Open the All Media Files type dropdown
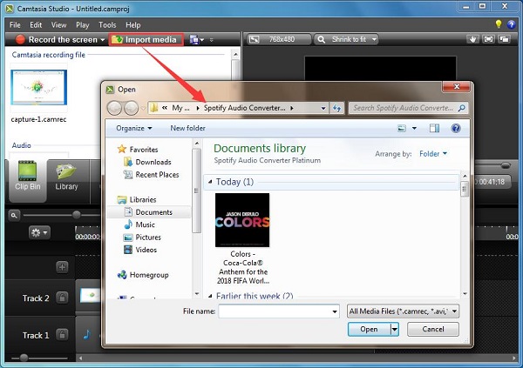This screenshot has height=368, width=523. [403, 311]
